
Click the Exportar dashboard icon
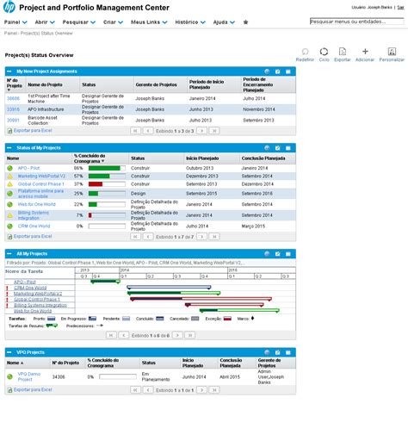click(x=343, y=52)
